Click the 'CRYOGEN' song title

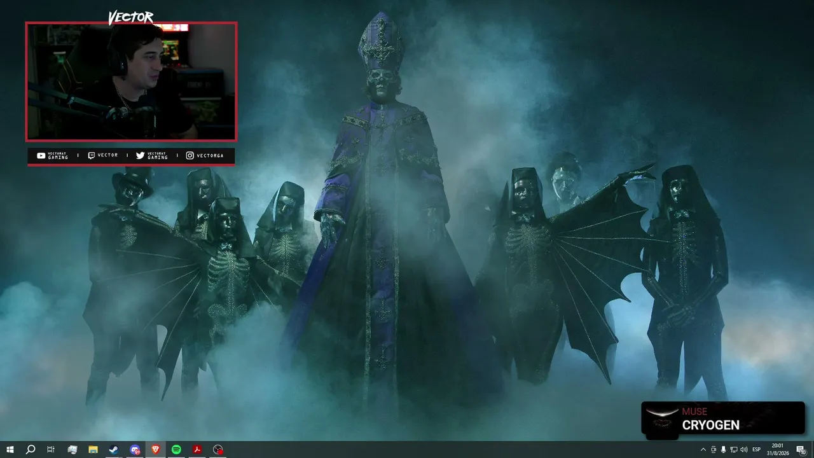point(711,425)
